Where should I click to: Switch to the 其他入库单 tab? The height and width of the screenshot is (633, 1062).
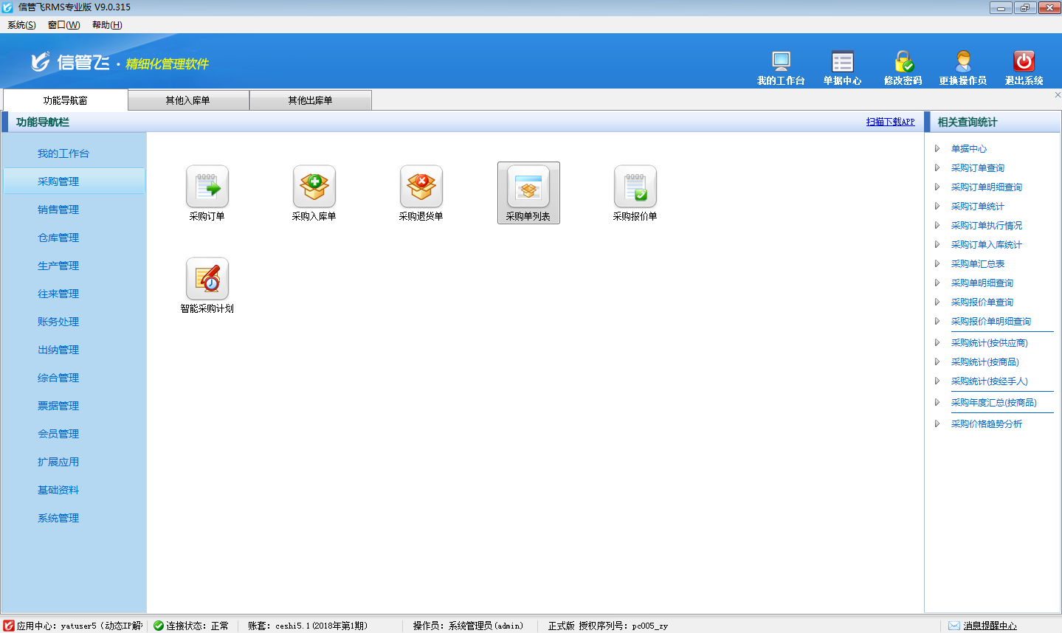coord(188,100)
